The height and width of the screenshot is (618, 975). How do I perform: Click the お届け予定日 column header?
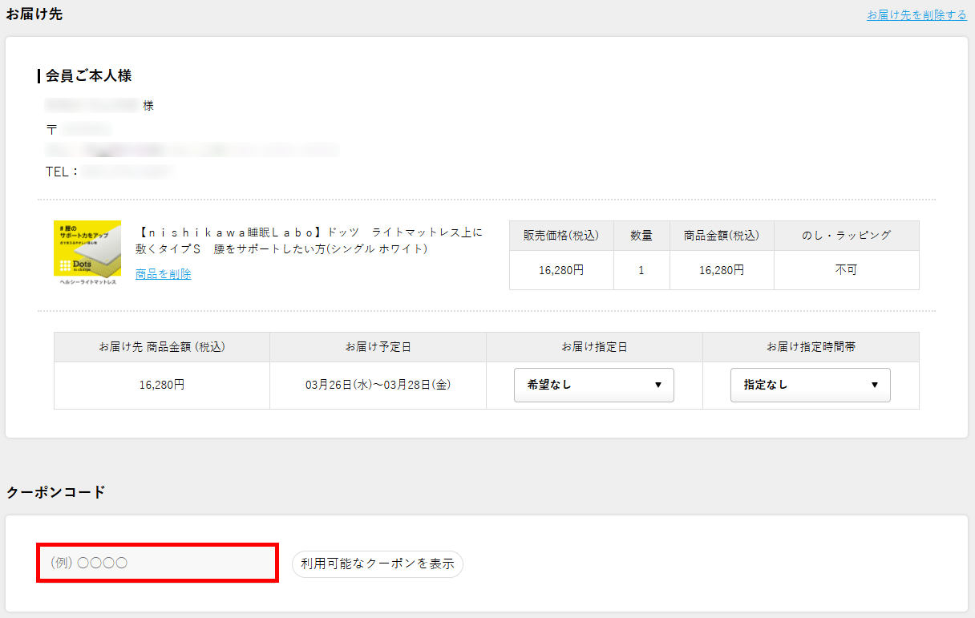[x=378, y=347]
